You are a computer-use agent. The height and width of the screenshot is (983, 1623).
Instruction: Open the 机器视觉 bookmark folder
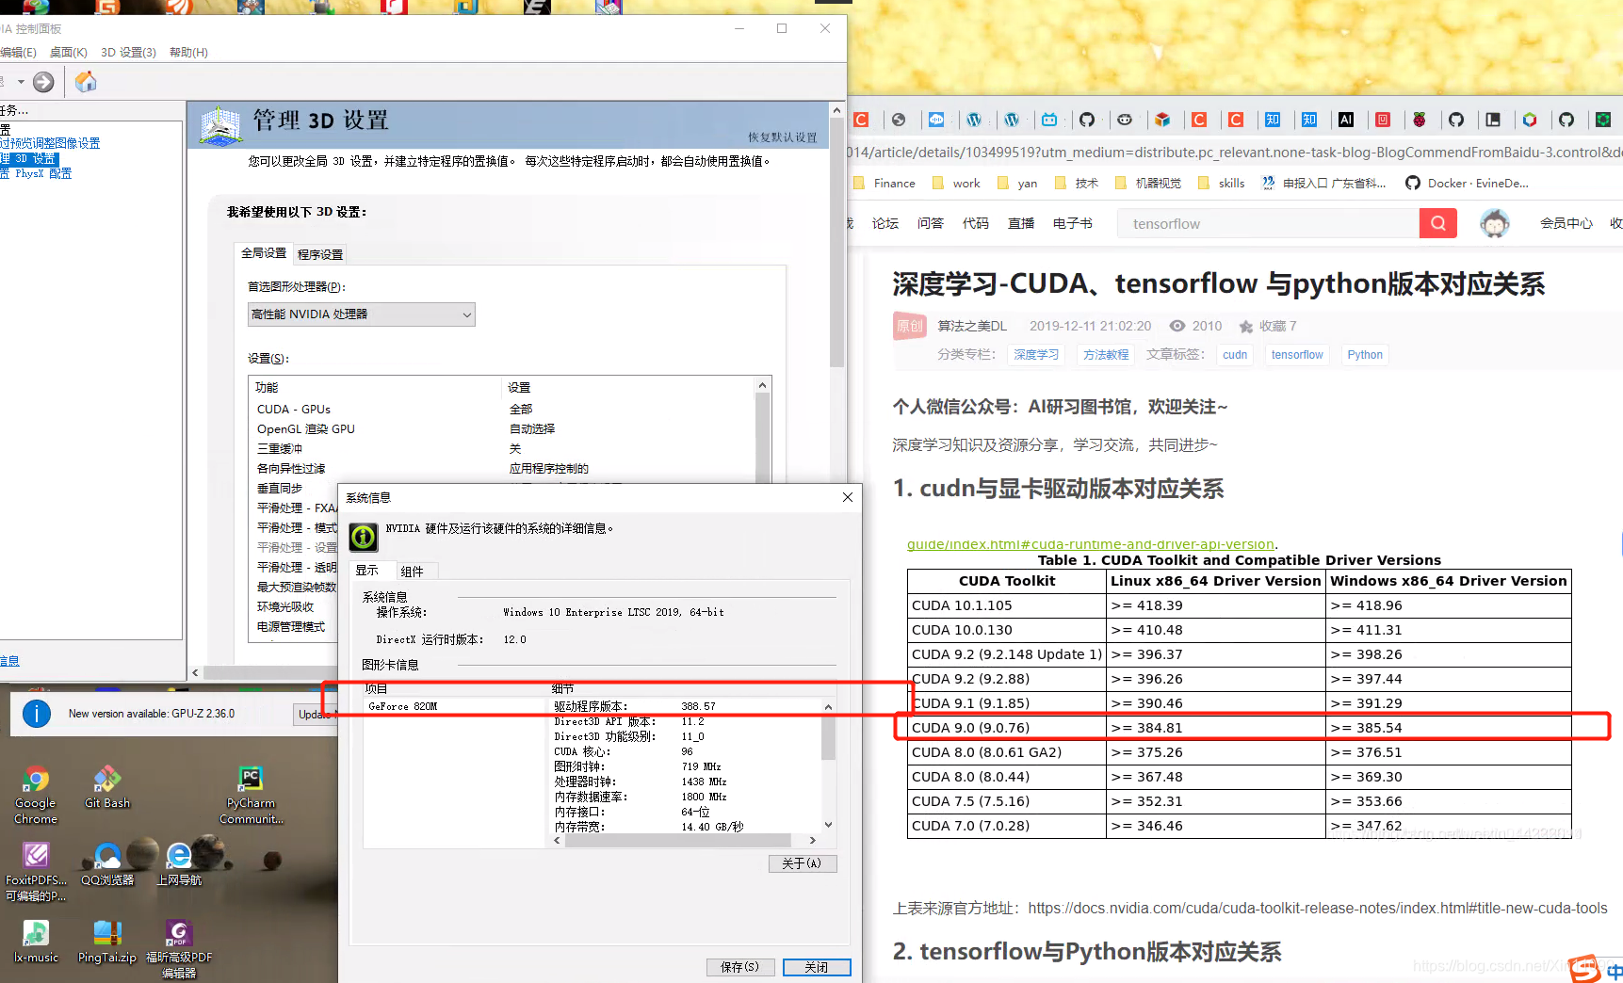click(1147, 184)
